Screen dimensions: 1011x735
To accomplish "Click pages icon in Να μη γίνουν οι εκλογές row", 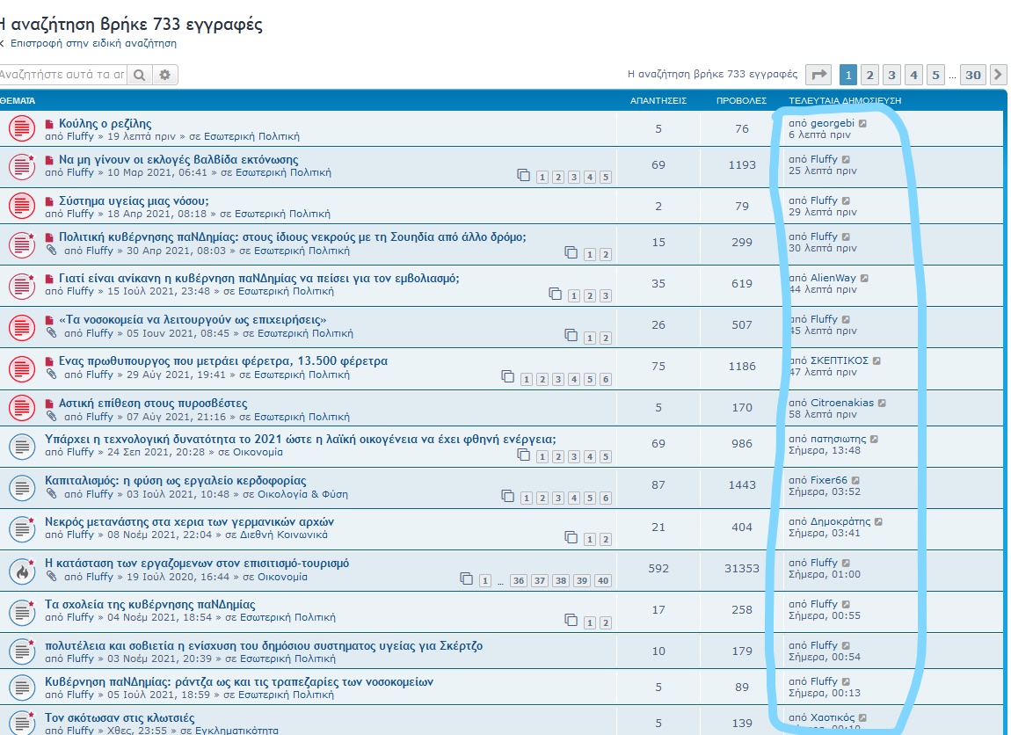I will tap(524, 175).
